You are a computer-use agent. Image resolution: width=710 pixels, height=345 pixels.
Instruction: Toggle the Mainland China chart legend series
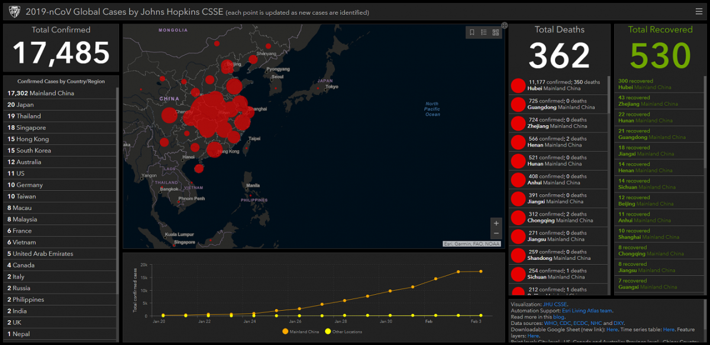point(302,331)
